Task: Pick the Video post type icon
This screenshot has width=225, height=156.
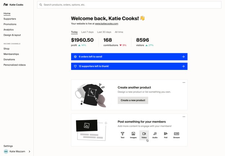Action: 144,134
